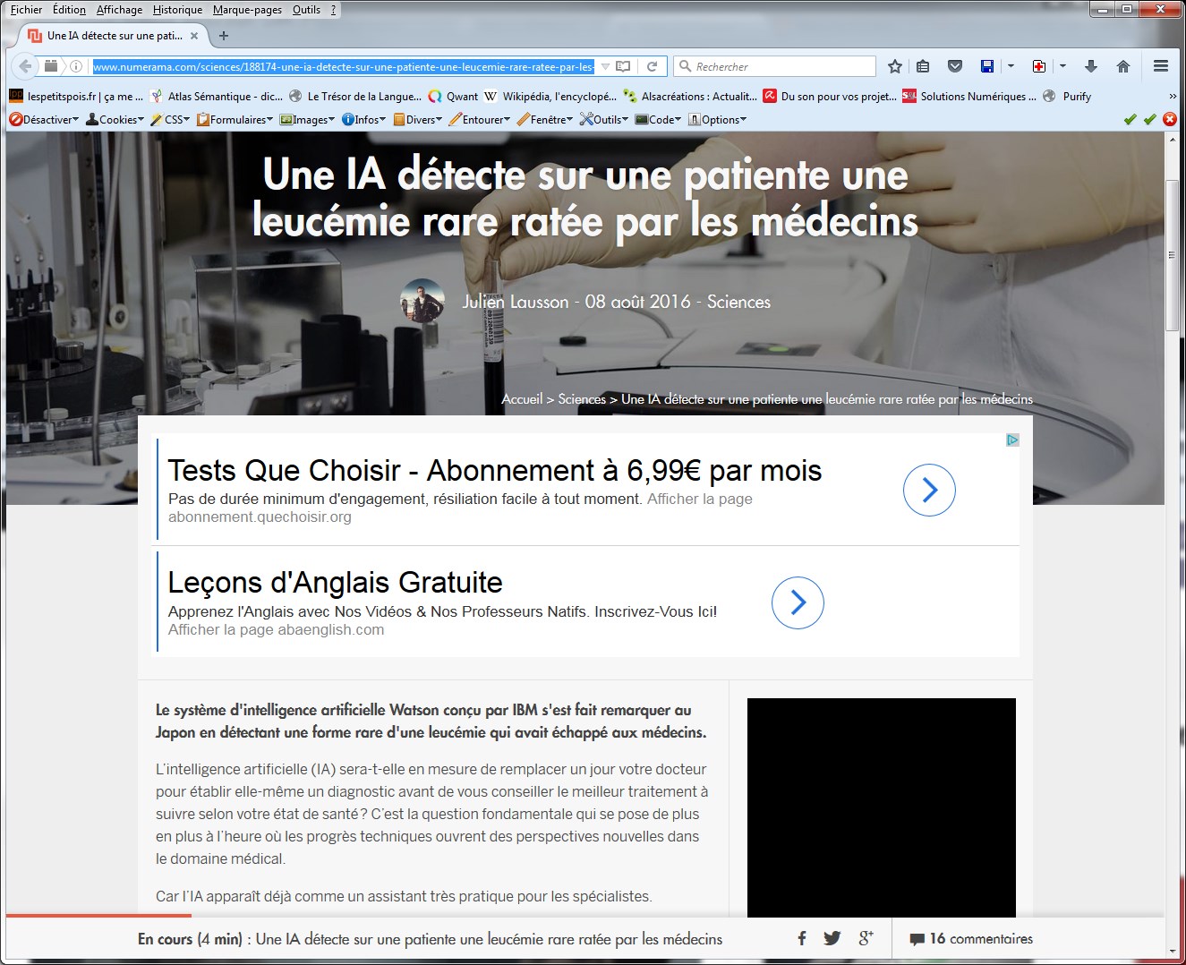Open the Wikipédia bookmark
The width and height of the screenshot is (1186, 965).
pos(550,96)
